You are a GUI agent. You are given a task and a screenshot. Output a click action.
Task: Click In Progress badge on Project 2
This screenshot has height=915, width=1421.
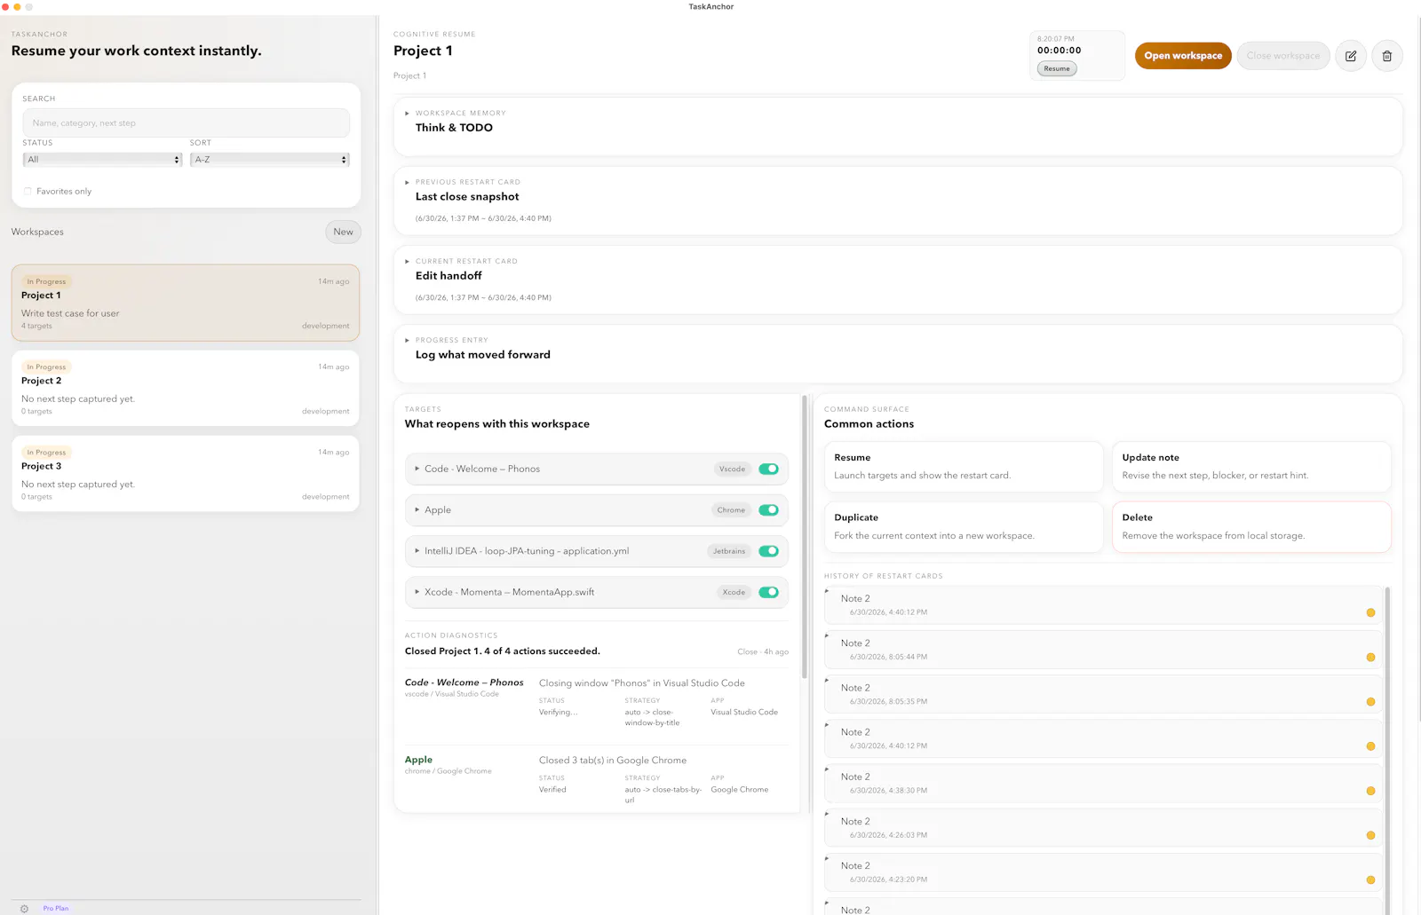[x=46, y=367]
